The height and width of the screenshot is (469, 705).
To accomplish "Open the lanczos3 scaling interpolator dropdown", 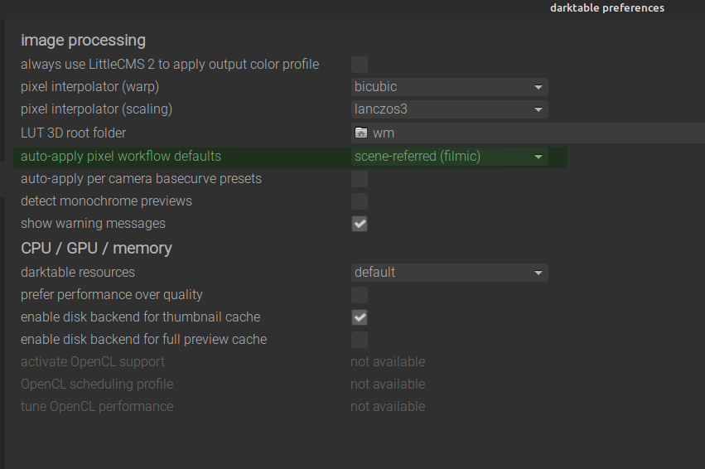I will click(x=449, y=109).
